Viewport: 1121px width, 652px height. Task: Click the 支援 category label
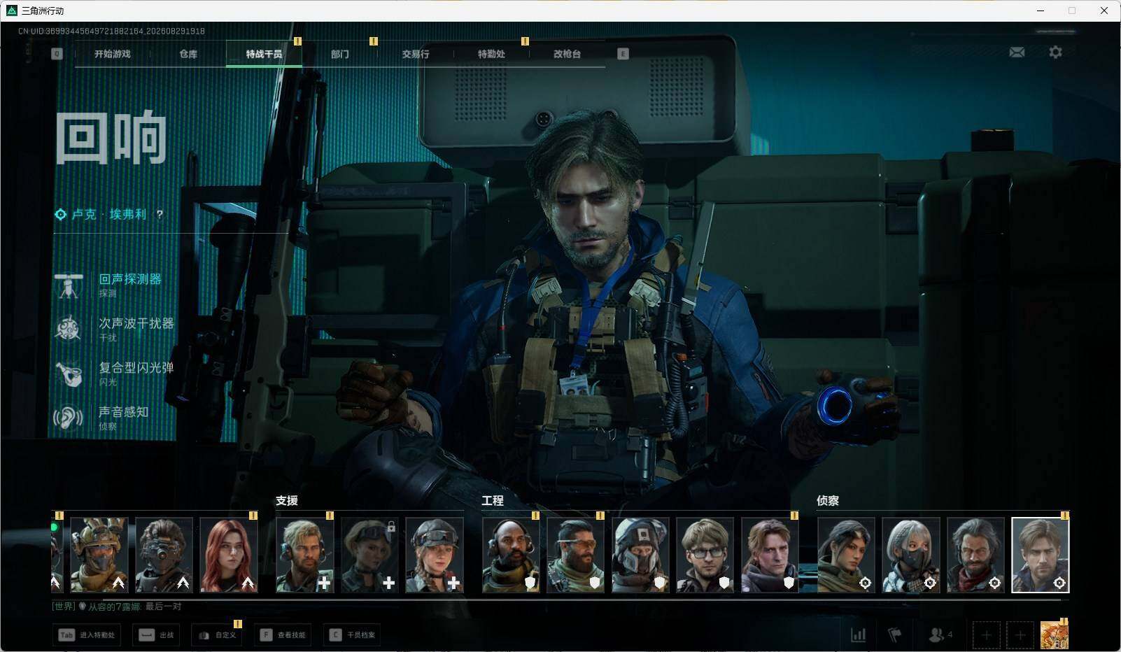[x=287, y=501]
